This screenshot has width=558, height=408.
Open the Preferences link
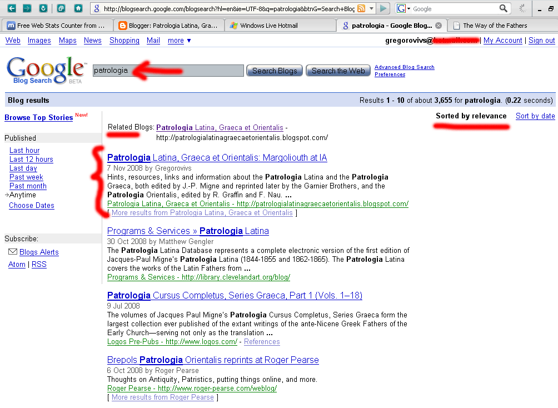coord(390,74)
